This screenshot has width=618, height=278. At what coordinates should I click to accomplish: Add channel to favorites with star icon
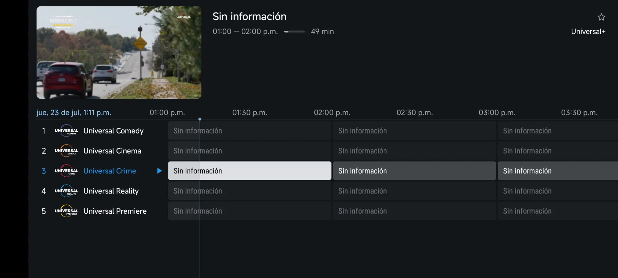[601, 17]
